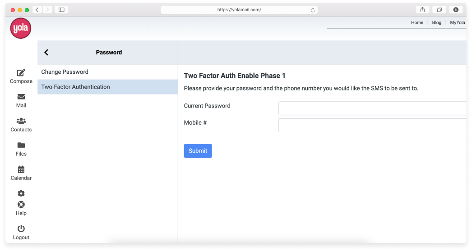Open the settings gear icon
The width and height of the screenshot is (472, 251).
point(21,193)
